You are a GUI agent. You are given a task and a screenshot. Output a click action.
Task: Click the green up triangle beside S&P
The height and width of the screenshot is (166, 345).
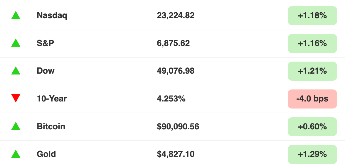pyautogui.click(x=16, y=43)
